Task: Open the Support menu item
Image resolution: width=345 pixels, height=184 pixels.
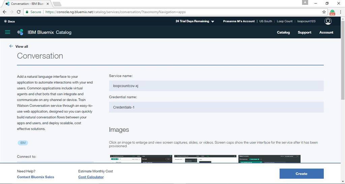Action: (x=305, y=32)
